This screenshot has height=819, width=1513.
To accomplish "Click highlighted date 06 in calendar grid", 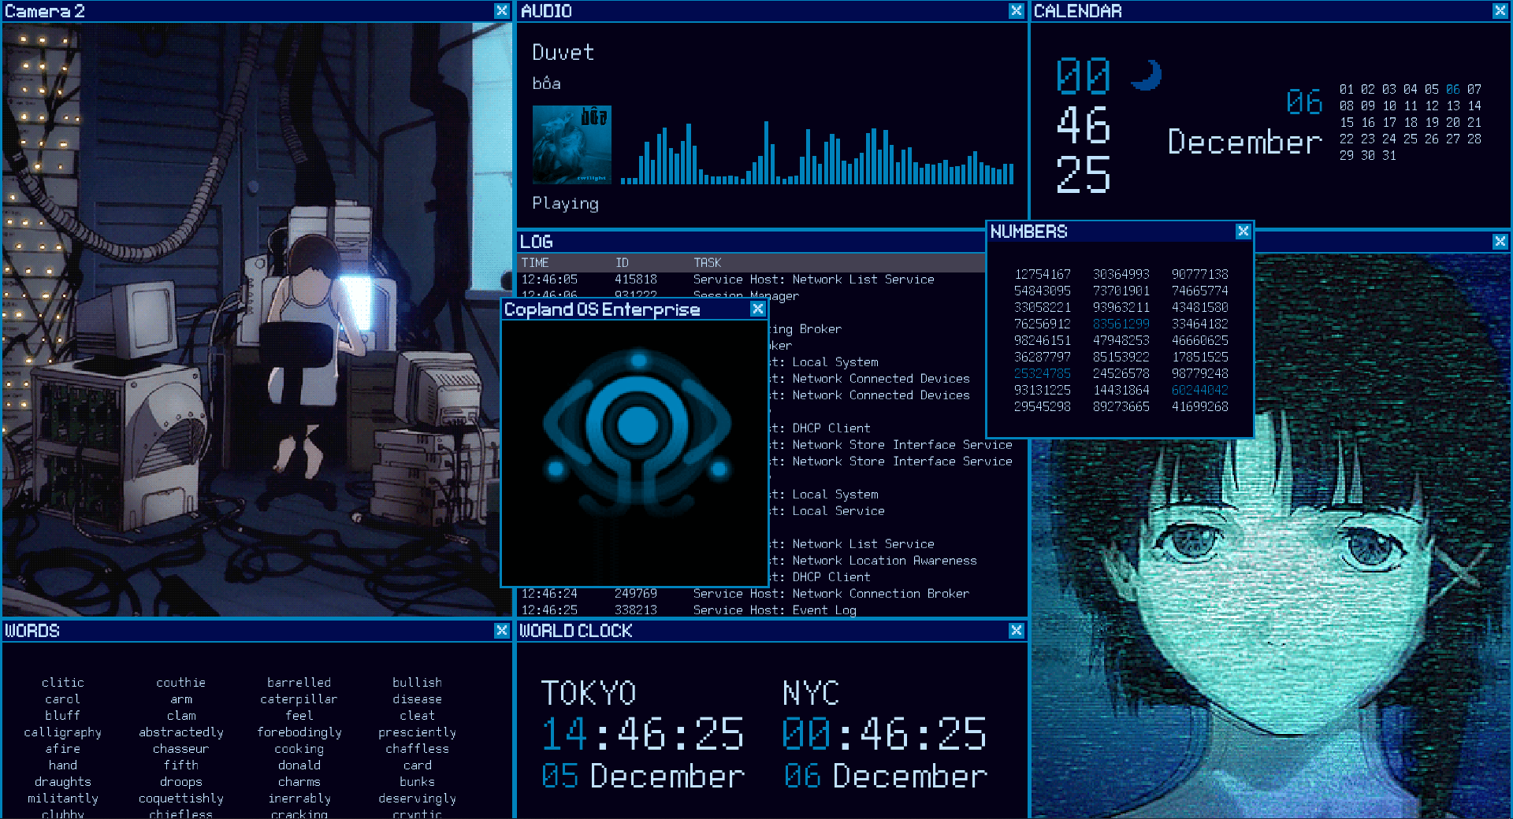I will tap(1452, 89).
